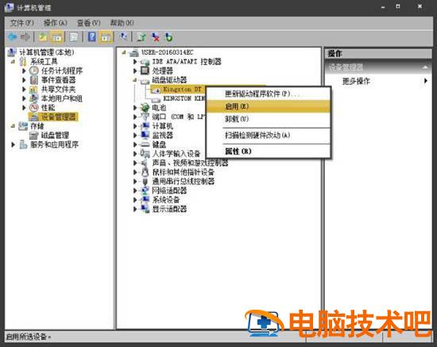This screenshot has height=347, width=437.
Task: Toggle the Show/Hide Action Pane toolbar icon
Action: [x=106, y=37]
